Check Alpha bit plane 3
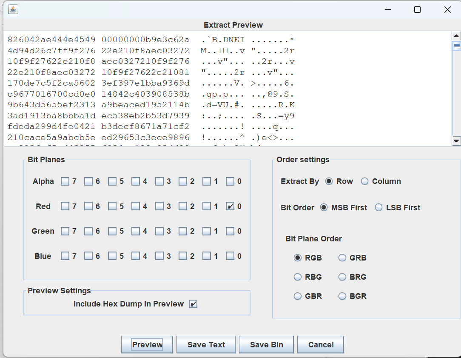461x358 pixels. coord(159,181)
